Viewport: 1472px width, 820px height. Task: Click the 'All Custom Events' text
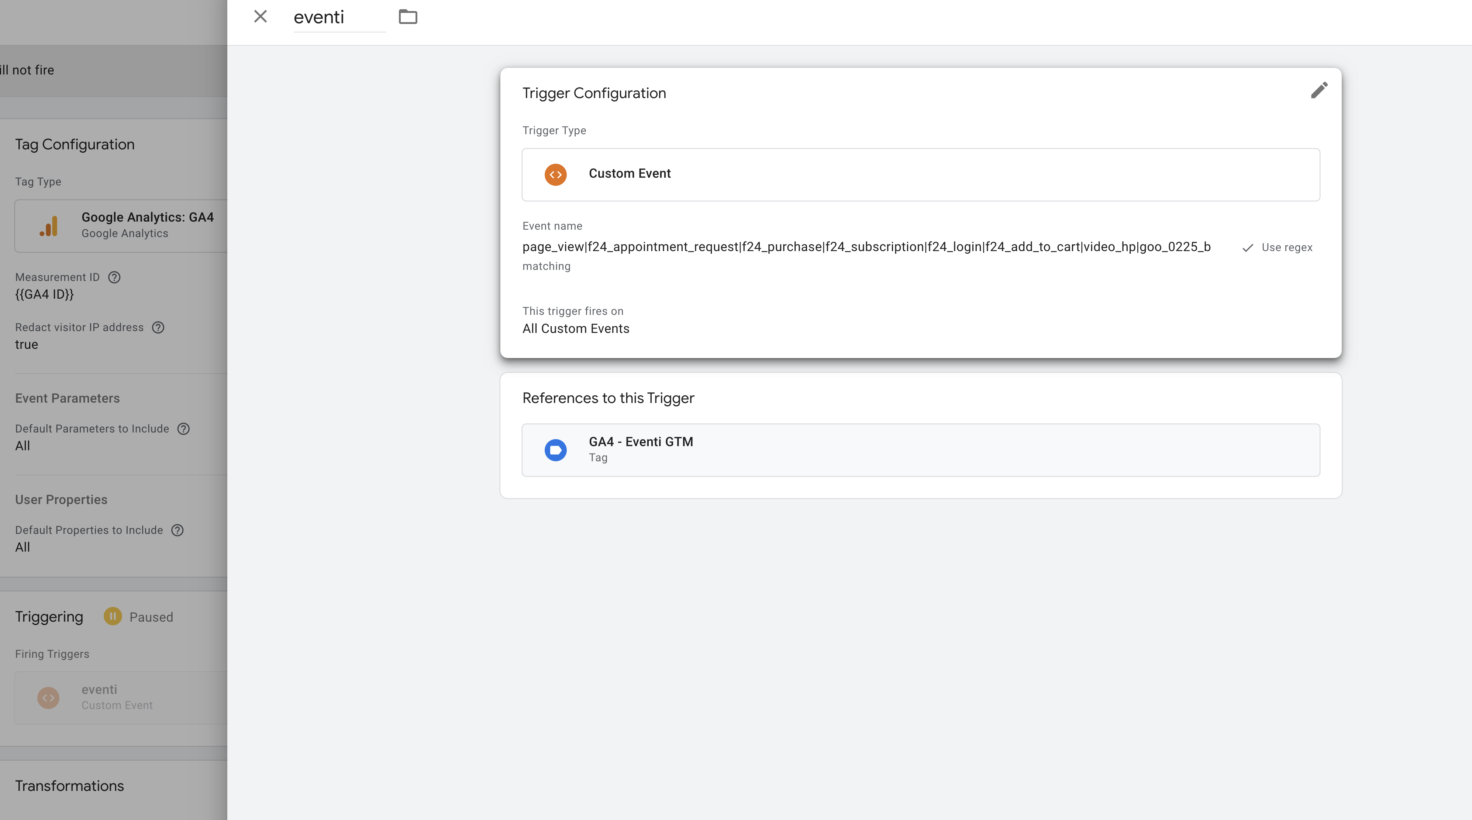575,329
